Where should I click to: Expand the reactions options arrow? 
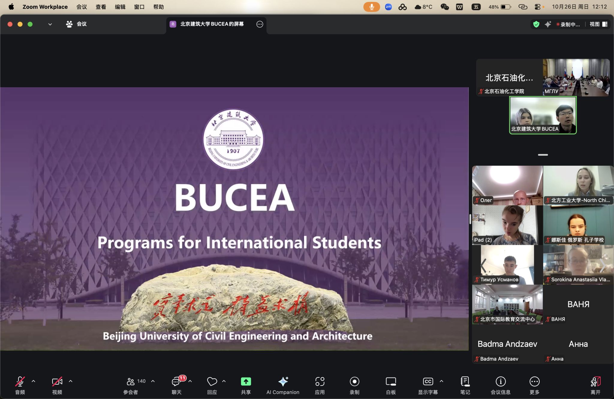pyautogui.click(x=224, y=381)
